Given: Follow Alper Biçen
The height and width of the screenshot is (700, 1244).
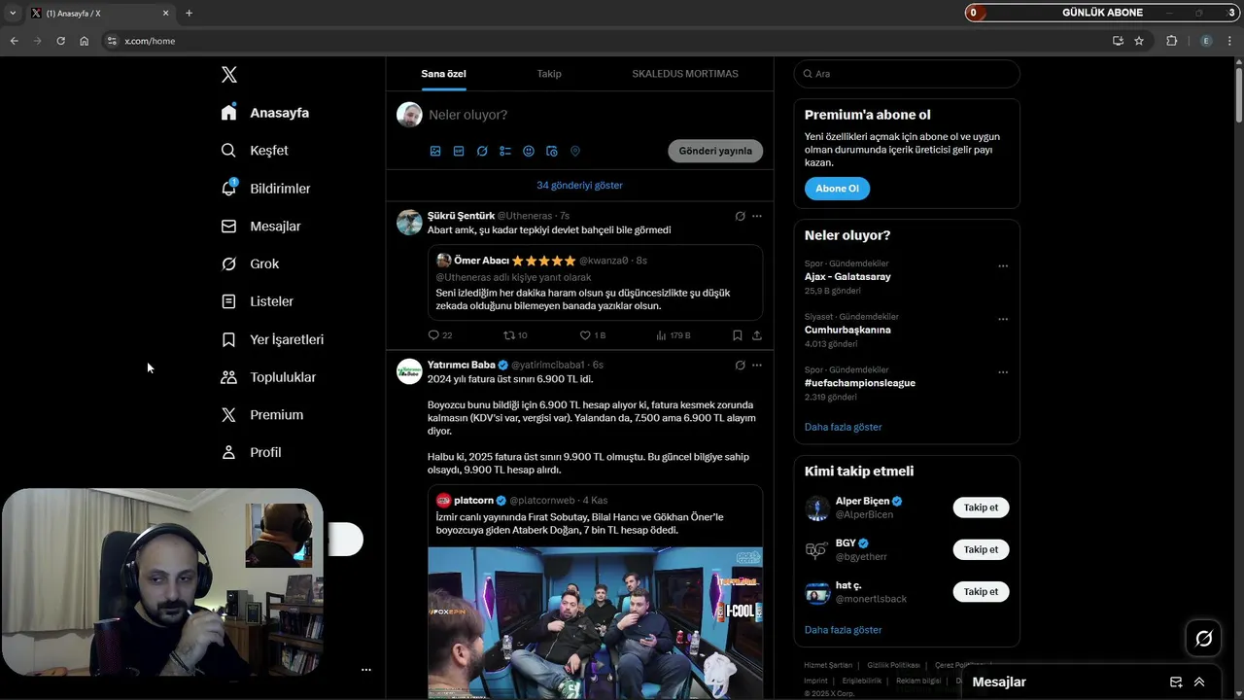Looking at the screenshot, I should click(981, 507).
